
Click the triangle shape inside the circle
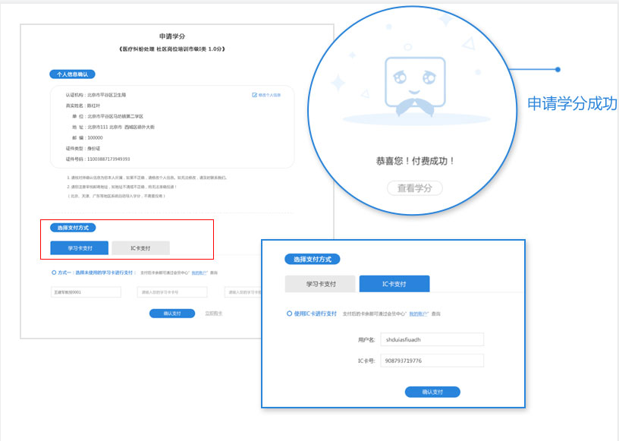[468, 44]
